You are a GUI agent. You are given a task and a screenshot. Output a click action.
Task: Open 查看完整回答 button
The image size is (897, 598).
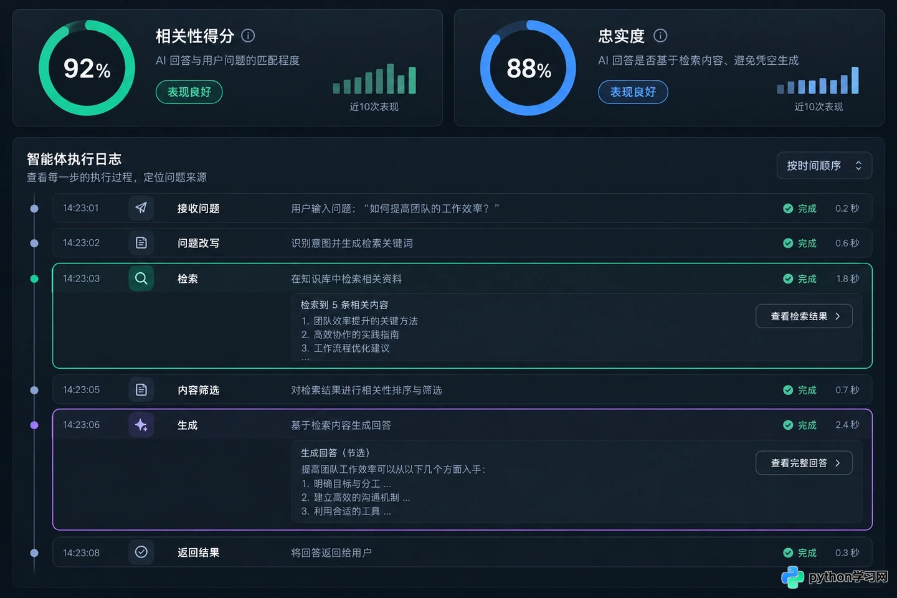(x=804, y=463)
